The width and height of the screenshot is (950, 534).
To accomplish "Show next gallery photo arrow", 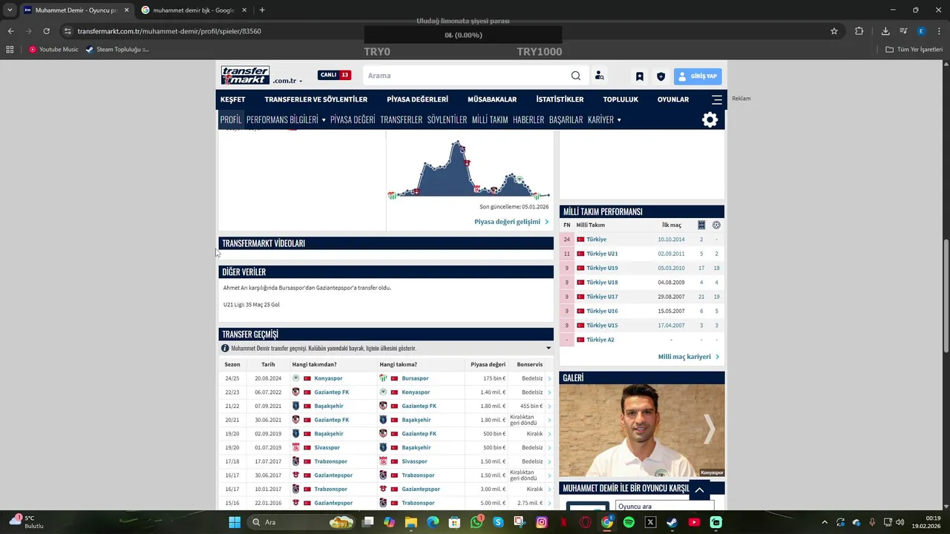I will point(710,429).
